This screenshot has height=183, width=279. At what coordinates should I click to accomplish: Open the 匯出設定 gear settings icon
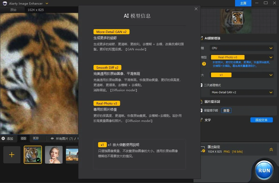pyautogui.click(x=203, y=151)
